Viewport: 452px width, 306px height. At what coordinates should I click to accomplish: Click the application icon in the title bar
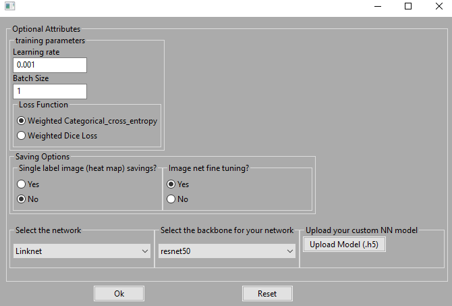pos(10,6)
